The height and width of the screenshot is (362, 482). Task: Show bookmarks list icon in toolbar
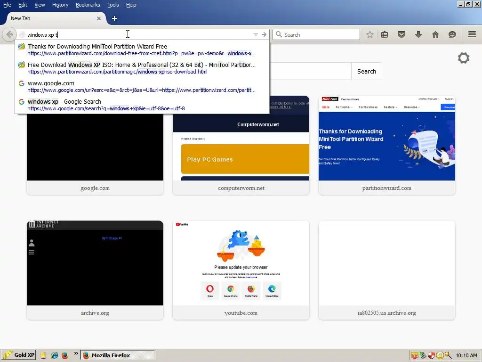(385, 34)
